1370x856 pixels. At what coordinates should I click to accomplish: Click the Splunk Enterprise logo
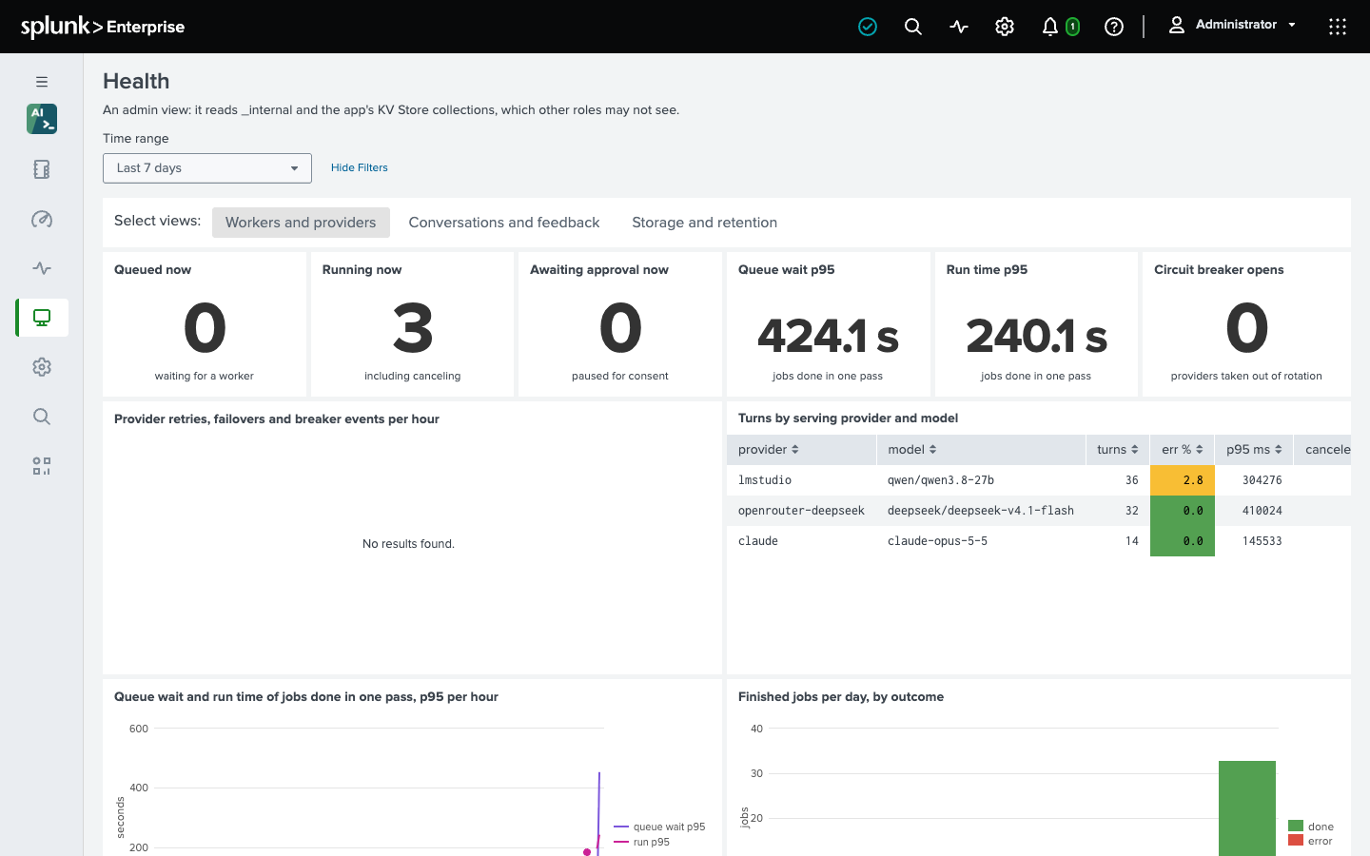(x=103, y=27)
